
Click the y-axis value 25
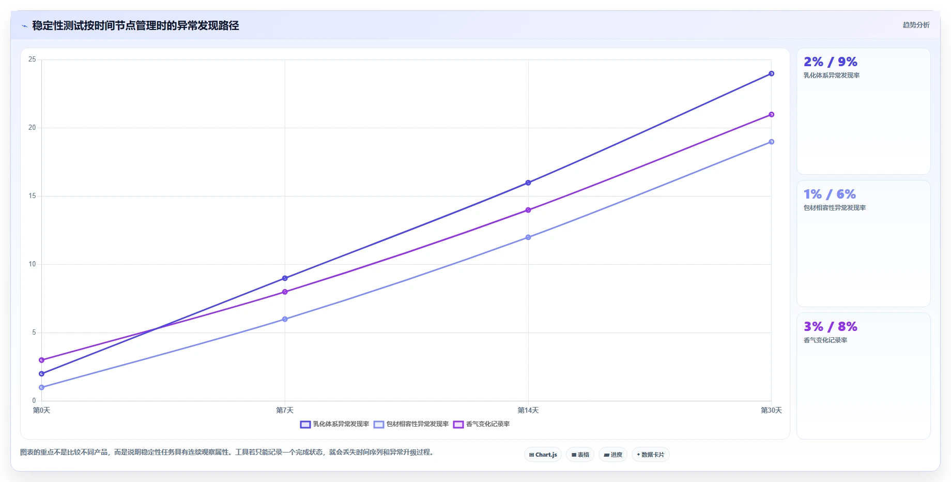click(32, 59)
